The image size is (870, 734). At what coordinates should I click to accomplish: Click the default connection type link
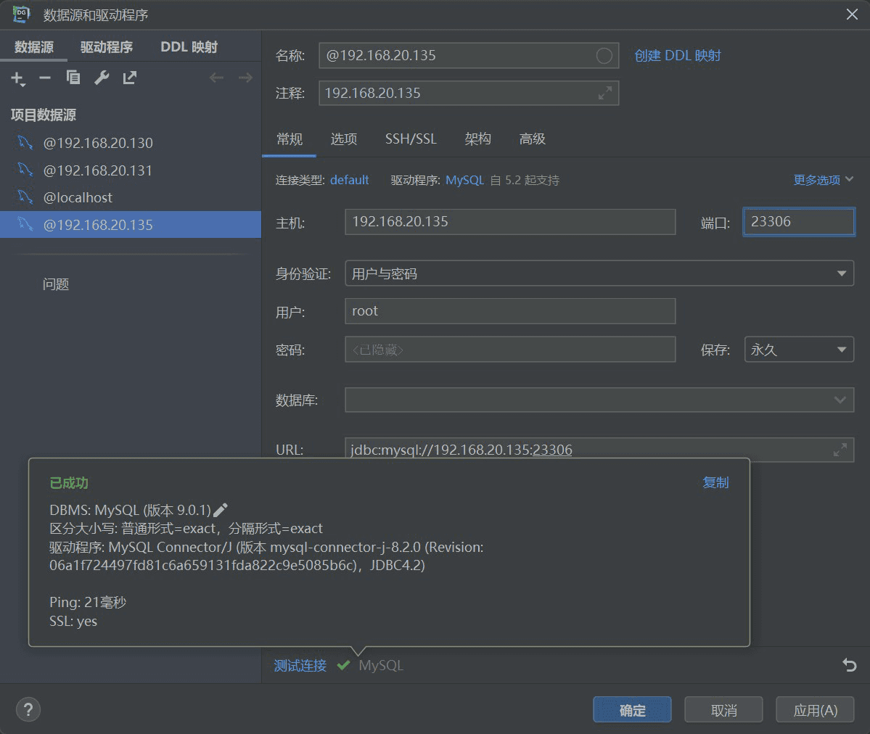coord(350,180)
